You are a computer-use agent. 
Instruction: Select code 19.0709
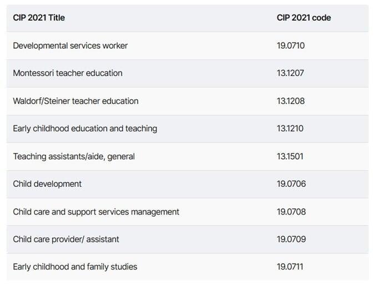tap(291, 239)
